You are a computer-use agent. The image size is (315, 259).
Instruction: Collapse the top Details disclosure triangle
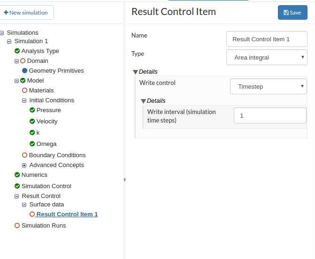[135, 72]
